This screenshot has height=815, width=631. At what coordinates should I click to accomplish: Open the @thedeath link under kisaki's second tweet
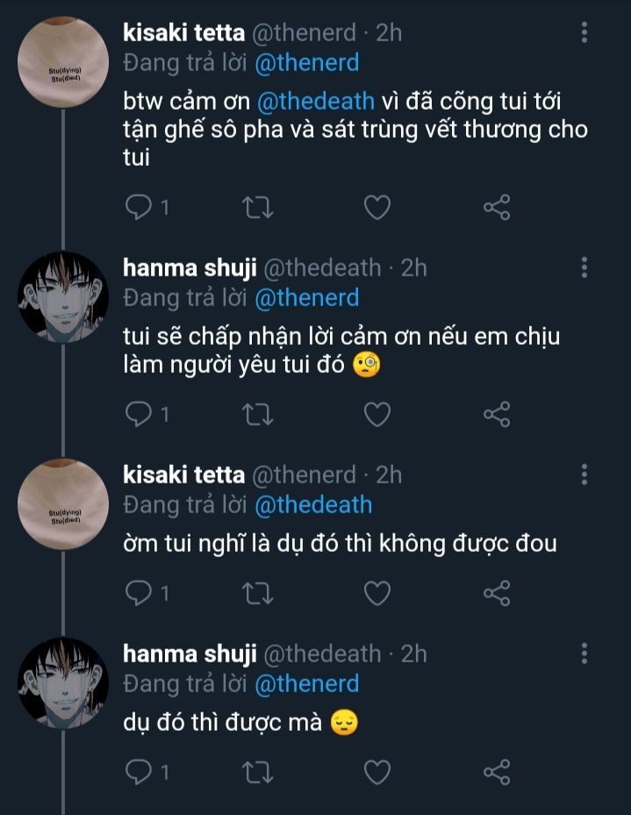(313, 504)
